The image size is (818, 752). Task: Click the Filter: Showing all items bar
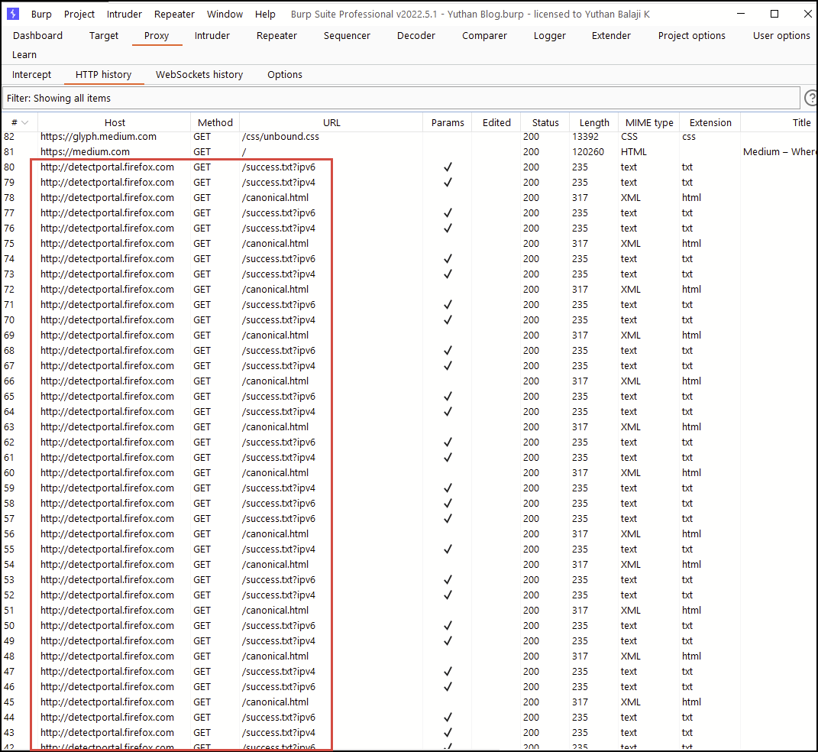pyautogui.click(x=401, y=98)
